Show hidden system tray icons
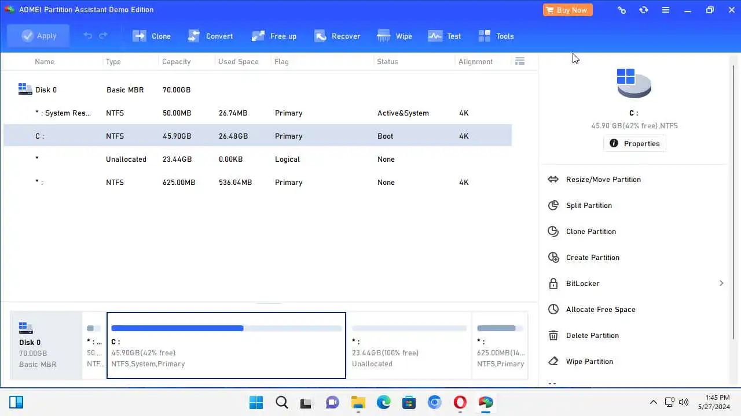This screenshot has height=416, width=741. click(654, 402)
